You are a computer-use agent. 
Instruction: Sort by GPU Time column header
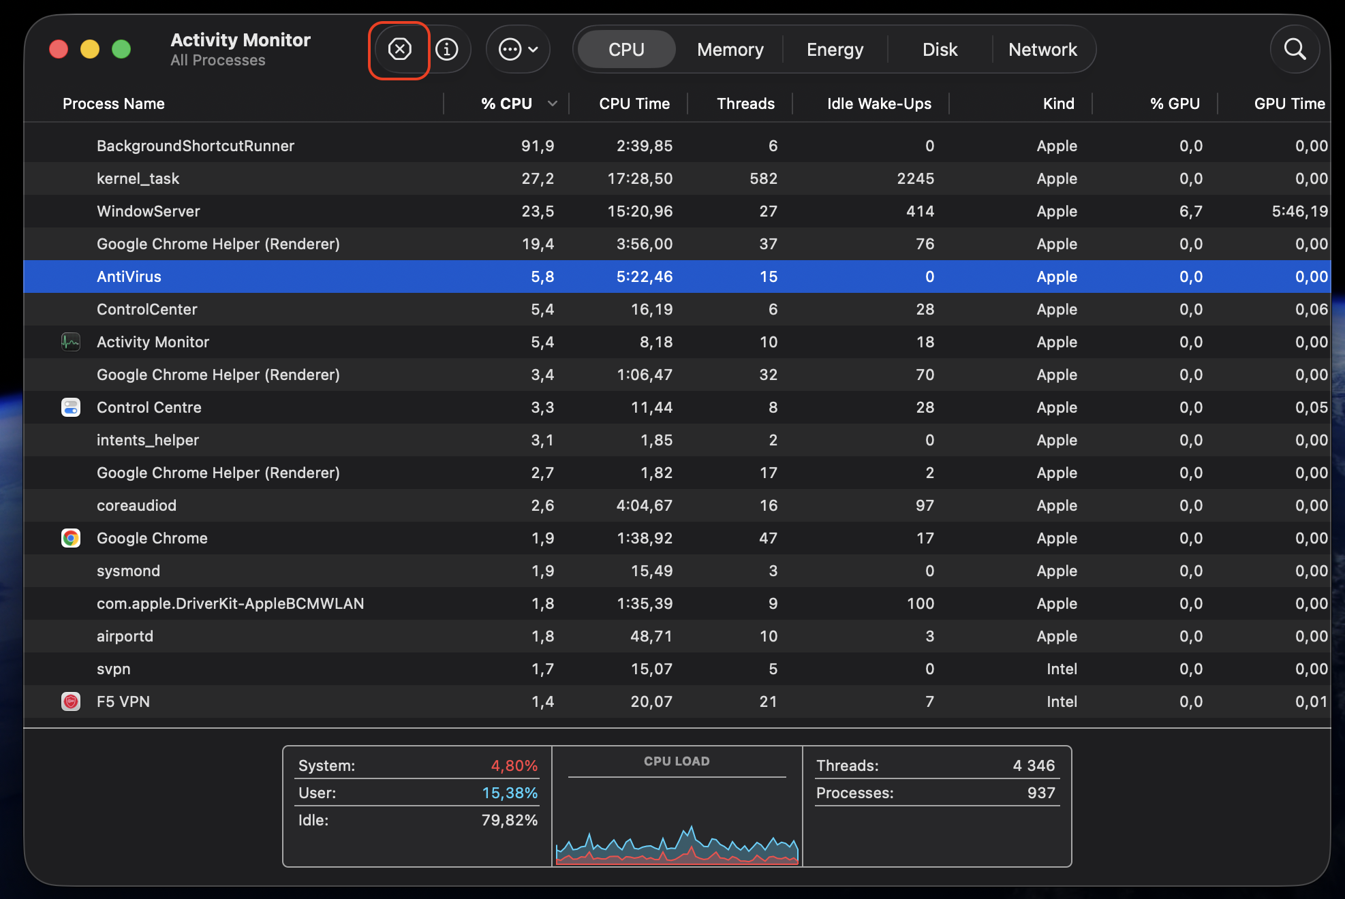[1289, 104]
